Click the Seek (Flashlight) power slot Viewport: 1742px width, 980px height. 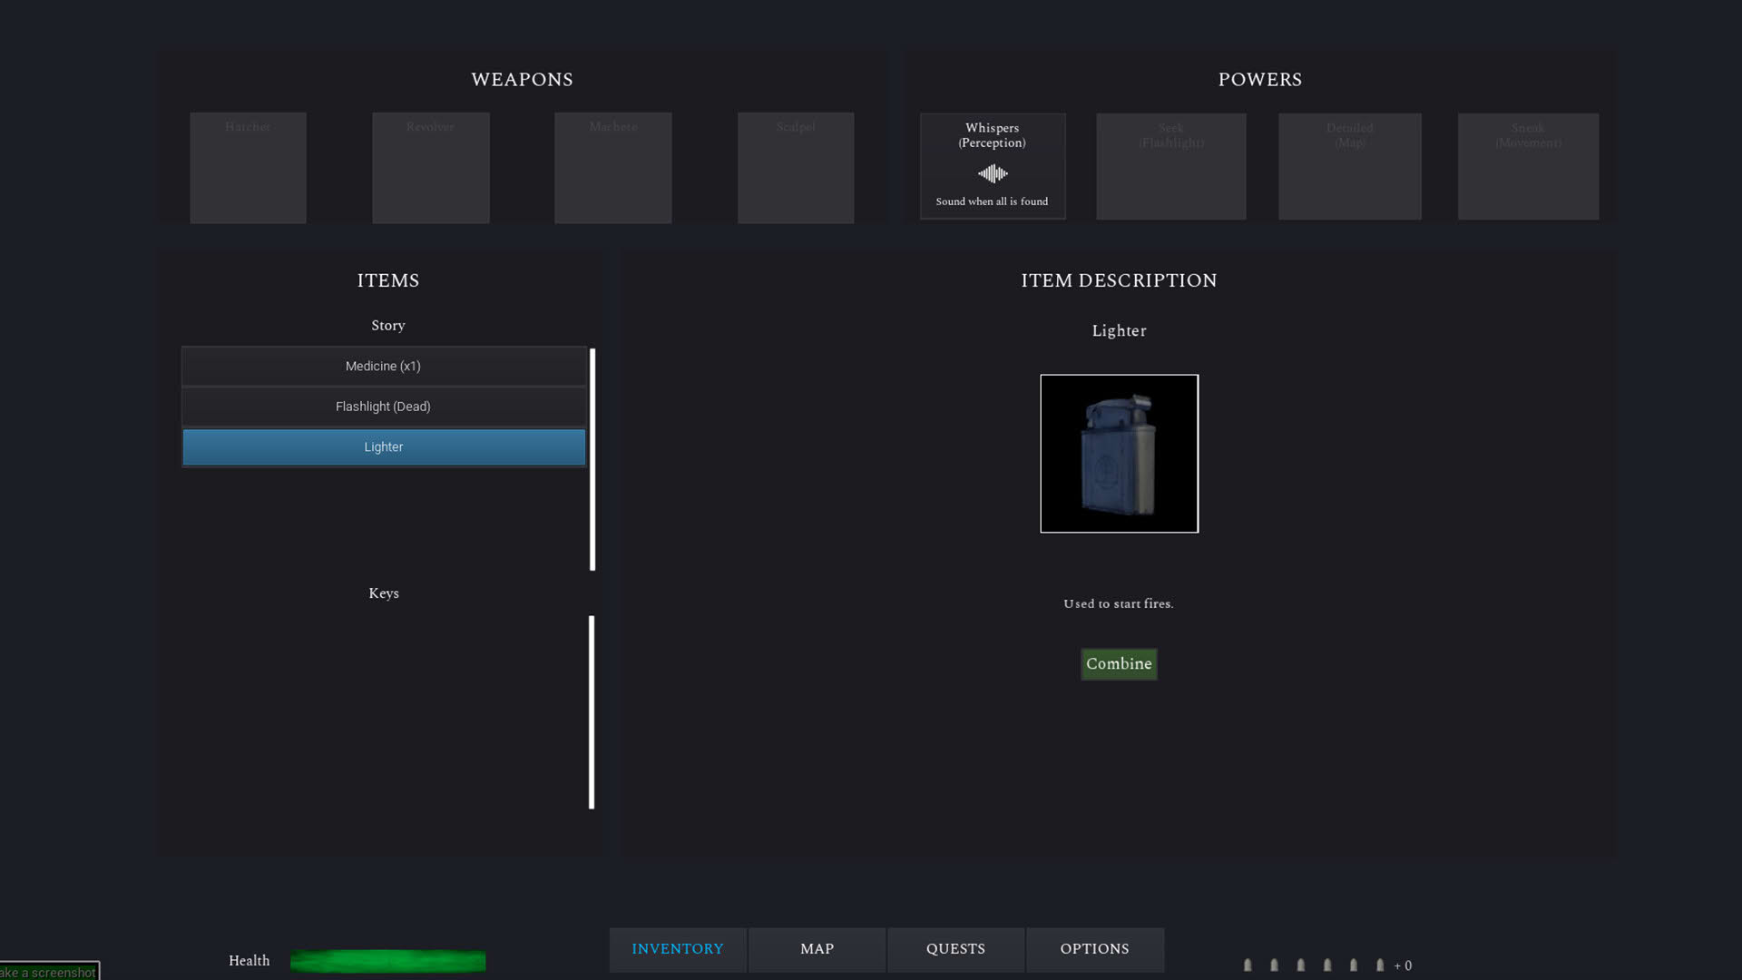click(1171, 166)
